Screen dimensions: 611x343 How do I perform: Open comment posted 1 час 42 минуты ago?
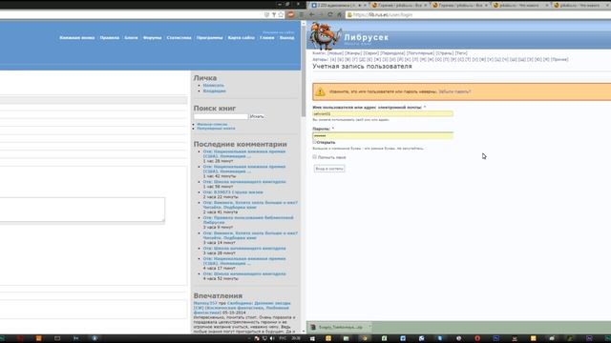tap(244, 169)
